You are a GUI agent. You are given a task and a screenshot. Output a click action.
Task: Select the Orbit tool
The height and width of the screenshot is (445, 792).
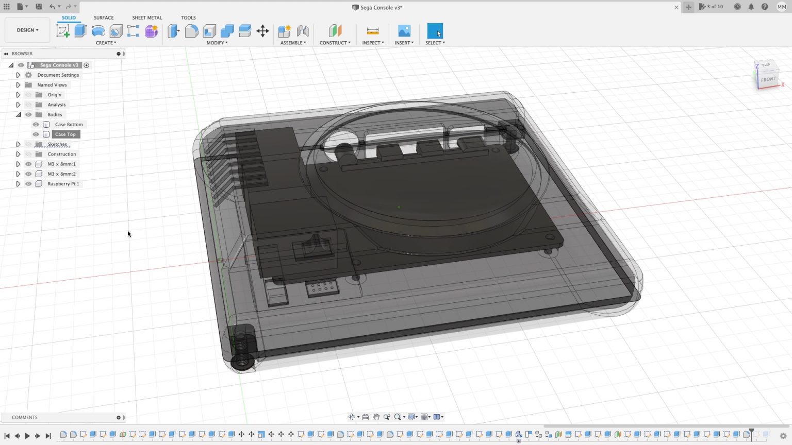tap(353, 417)
